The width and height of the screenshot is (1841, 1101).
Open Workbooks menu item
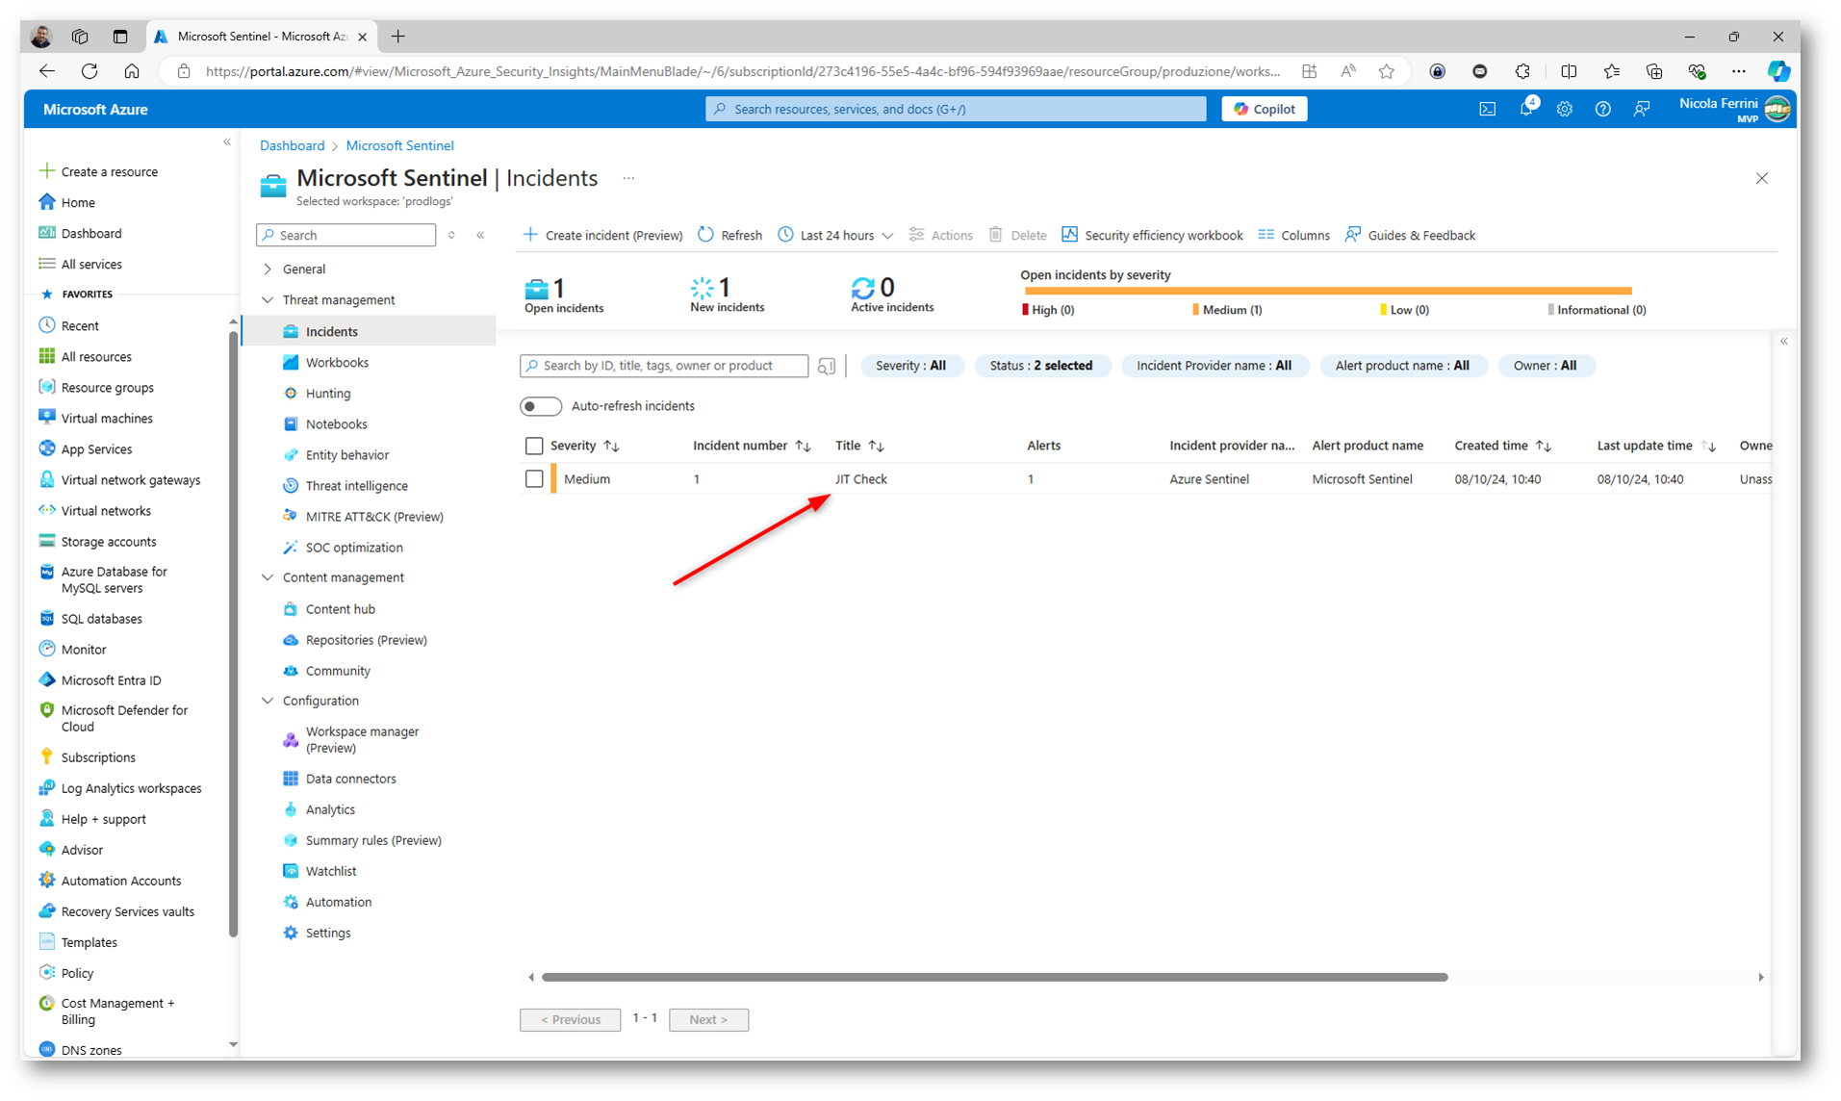tap(337, 362)
